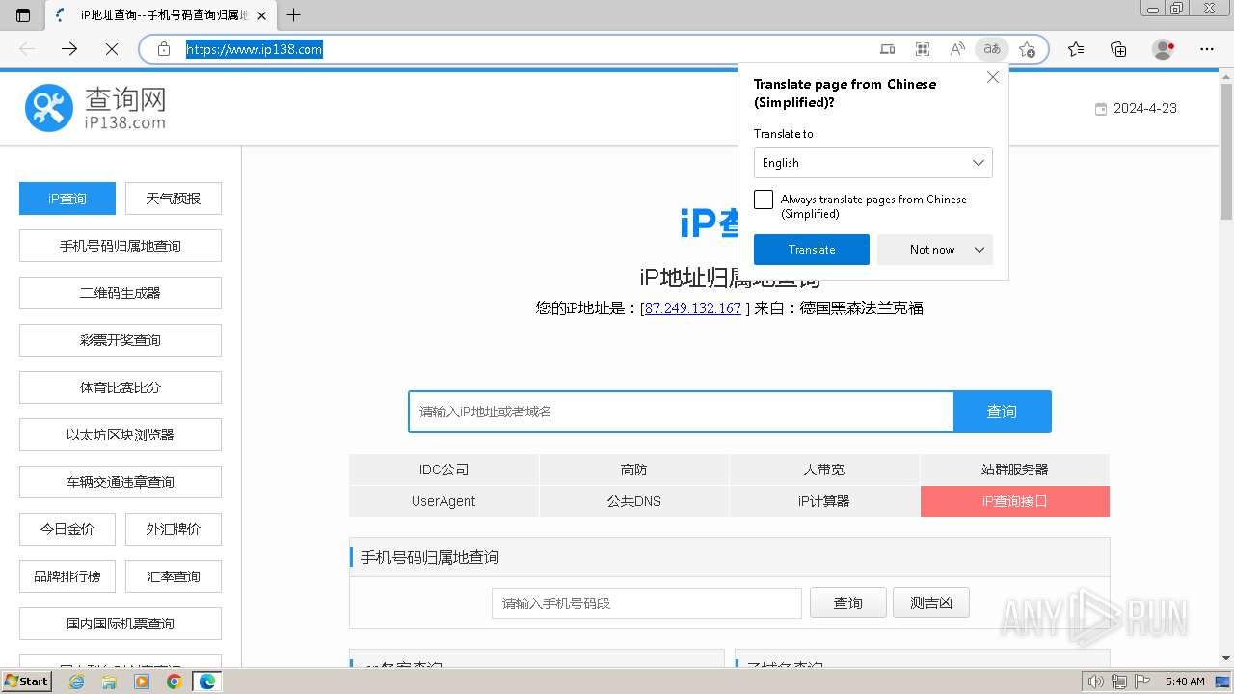1234x694 pixels.
Task: Open 彩票开奖查询 in sidebar
Action: [121, 340]
